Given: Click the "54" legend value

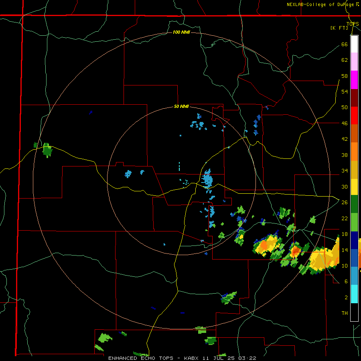Looking at the screenshot, I should 345,91.
